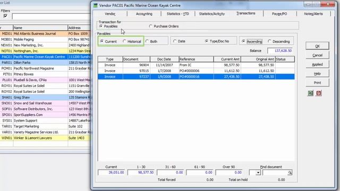
Task: Click the Document column header
Action: (x=137, y=59)
